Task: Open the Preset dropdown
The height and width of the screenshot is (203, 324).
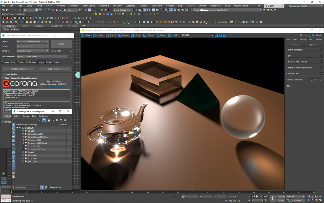Action: pos(33,46)
